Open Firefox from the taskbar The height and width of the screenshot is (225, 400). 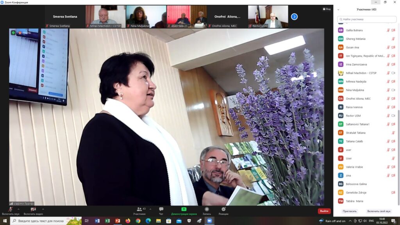point(127,221)
